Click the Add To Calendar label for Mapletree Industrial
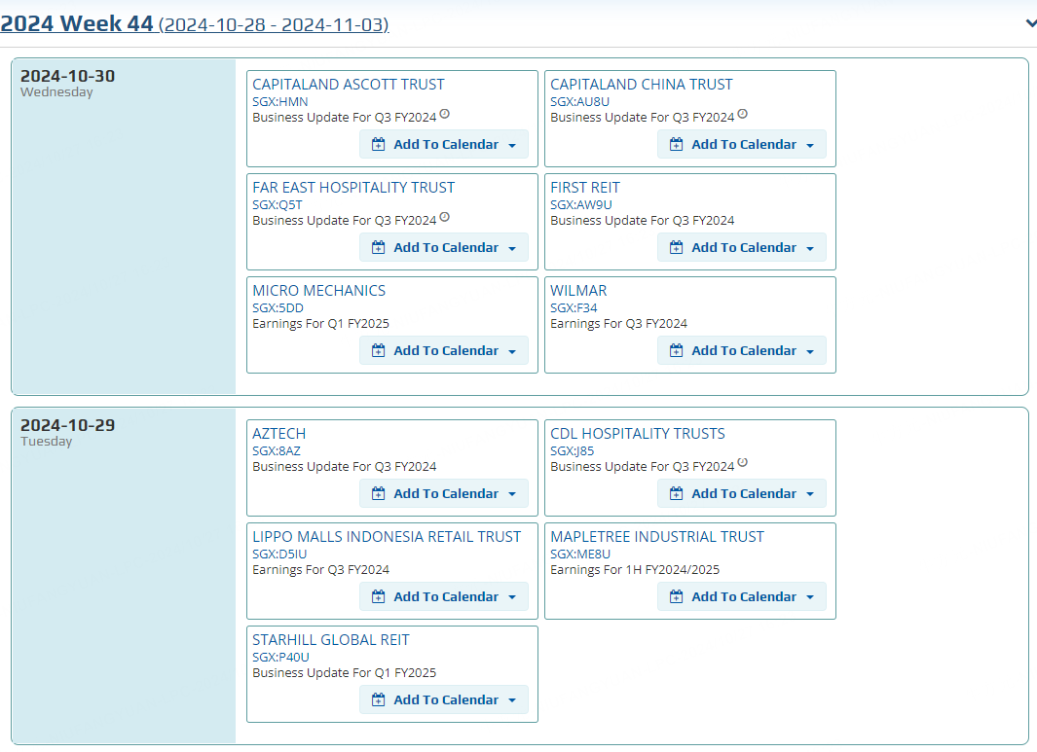The width and height of the screenshot is (1037, 752). click(x=744, y=596)
